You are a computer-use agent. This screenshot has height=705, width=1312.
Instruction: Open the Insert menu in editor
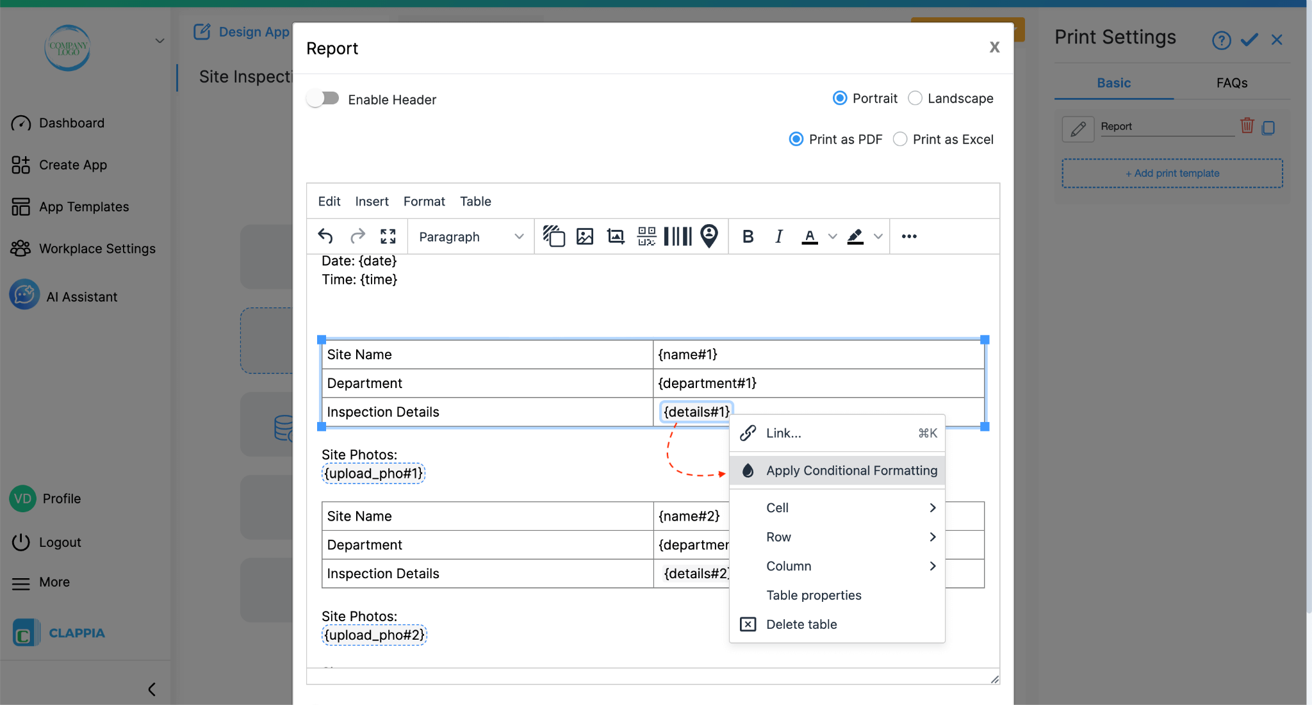click(x=372, y=201)
